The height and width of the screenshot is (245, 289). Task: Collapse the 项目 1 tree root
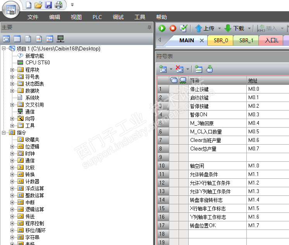pos(3,48)
